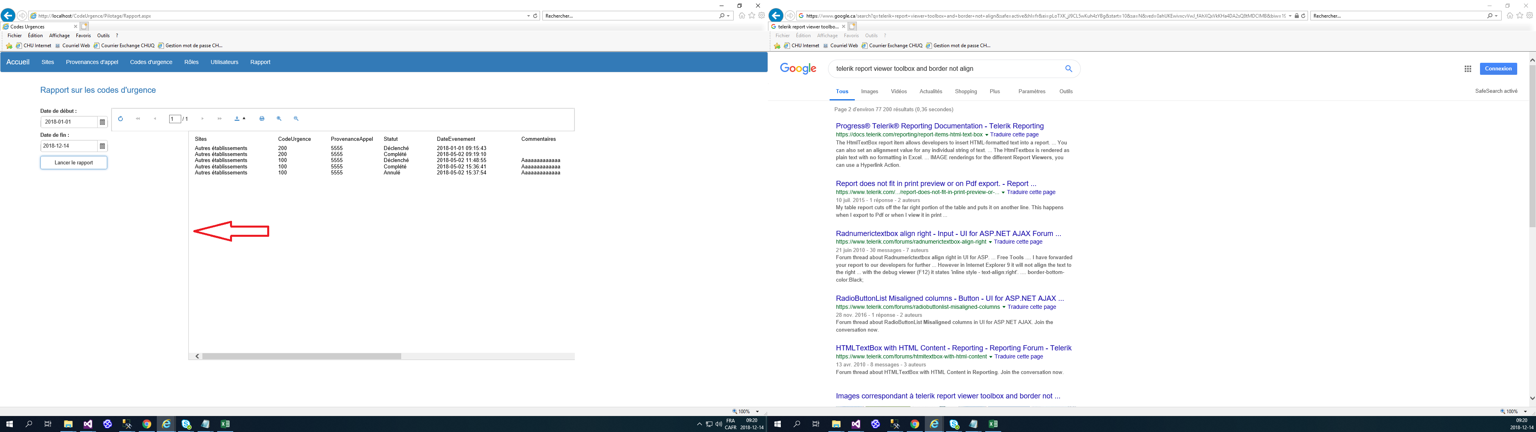
Task: Zoom in on the report
Action: [x=279, y=119]
